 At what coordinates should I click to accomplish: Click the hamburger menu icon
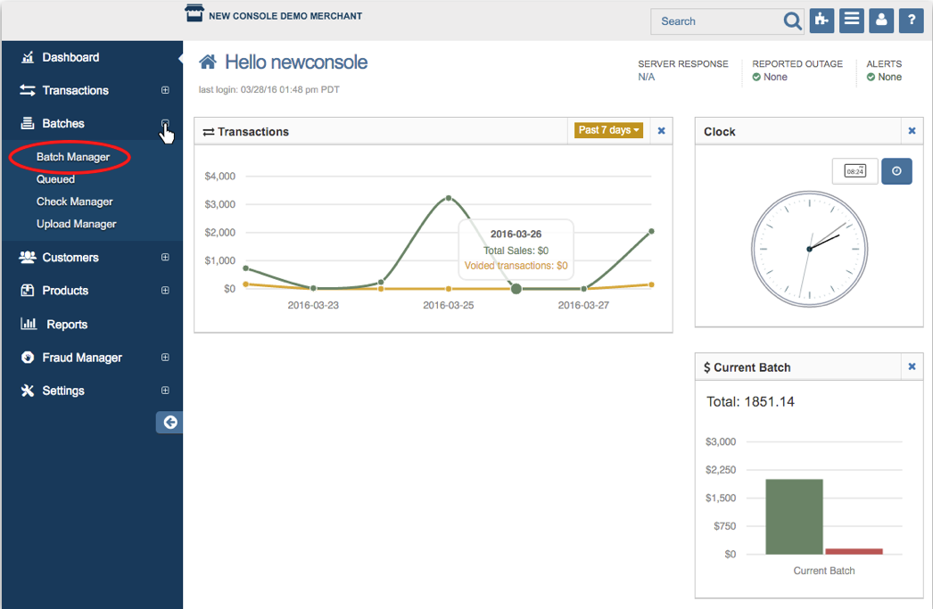coord(852,20)
